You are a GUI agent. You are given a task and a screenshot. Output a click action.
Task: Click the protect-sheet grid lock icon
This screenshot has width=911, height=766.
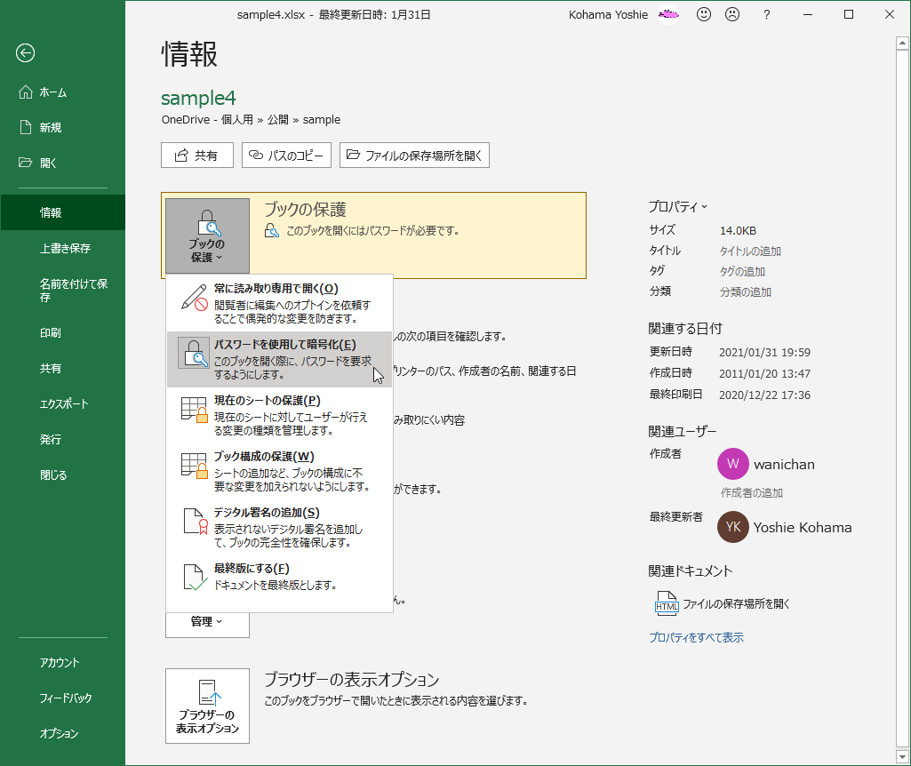pos(194,410)
